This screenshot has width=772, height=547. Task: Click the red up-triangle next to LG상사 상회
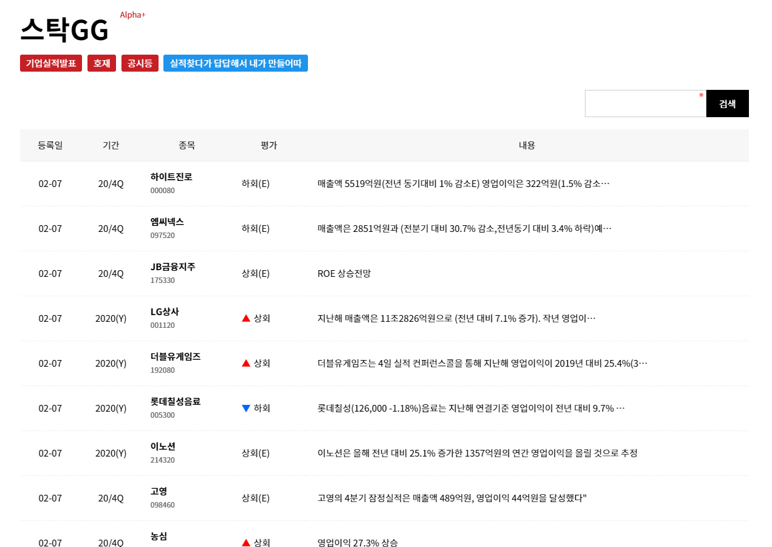[246, 318]
